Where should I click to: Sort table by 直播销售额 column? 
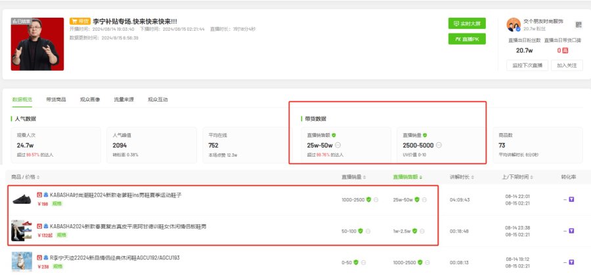[408, 177]
